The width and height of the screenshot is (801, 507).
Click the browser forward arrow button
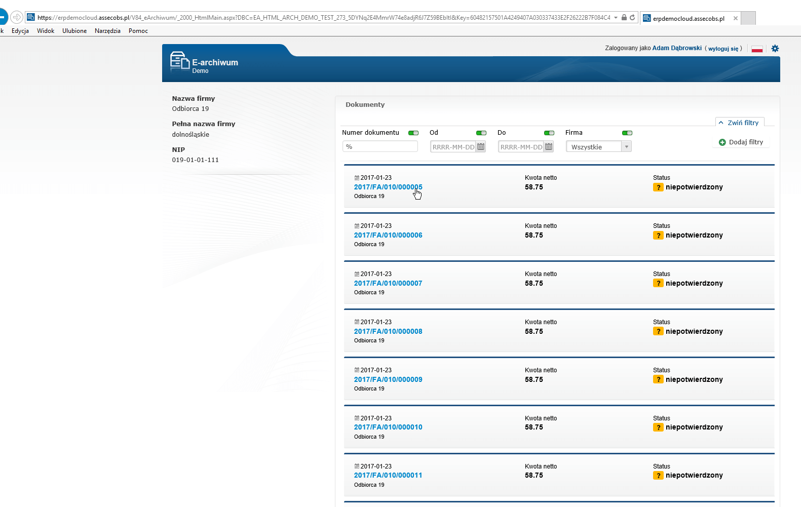point(17,17)
